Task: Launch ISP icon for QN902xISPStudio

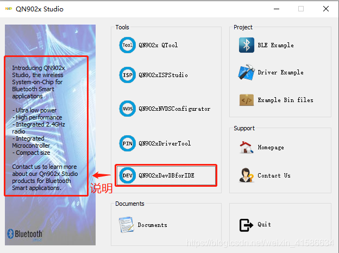Action: [128, 75]
